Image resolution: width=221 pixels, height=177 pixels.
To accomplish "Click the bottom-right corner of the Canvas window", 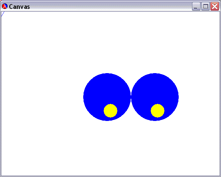I will click(x=220, y=176).
